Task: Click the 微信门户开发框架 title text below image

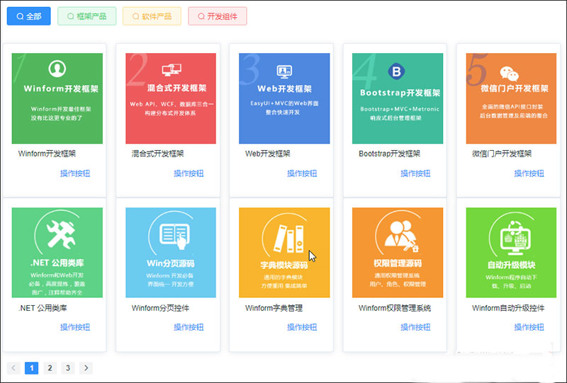Action: click(x=502, y=154)
